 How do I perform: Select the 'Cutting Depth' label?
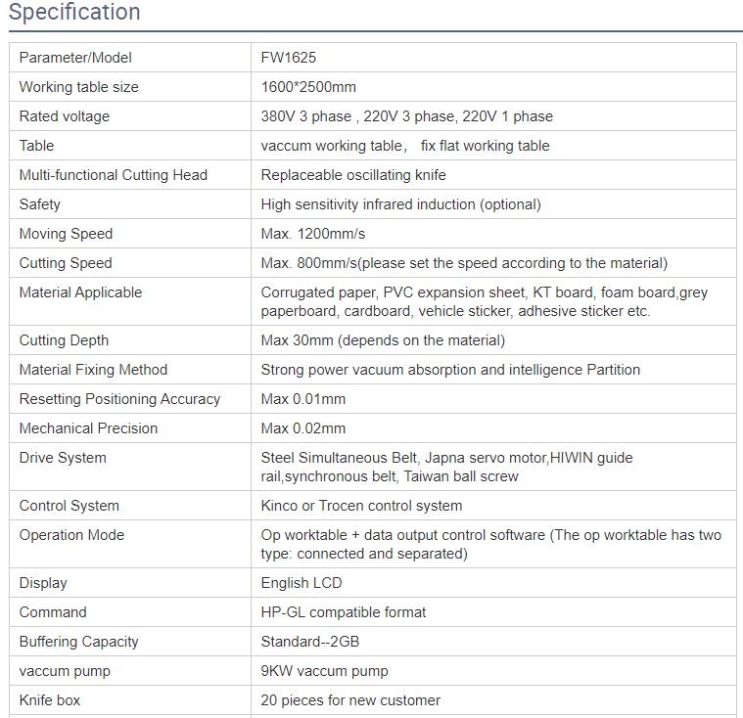point(64,340)
